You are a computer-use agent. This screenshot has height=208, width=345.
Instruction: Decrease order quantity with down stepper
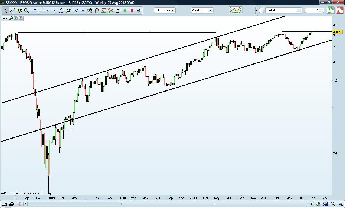coord(321,11)
